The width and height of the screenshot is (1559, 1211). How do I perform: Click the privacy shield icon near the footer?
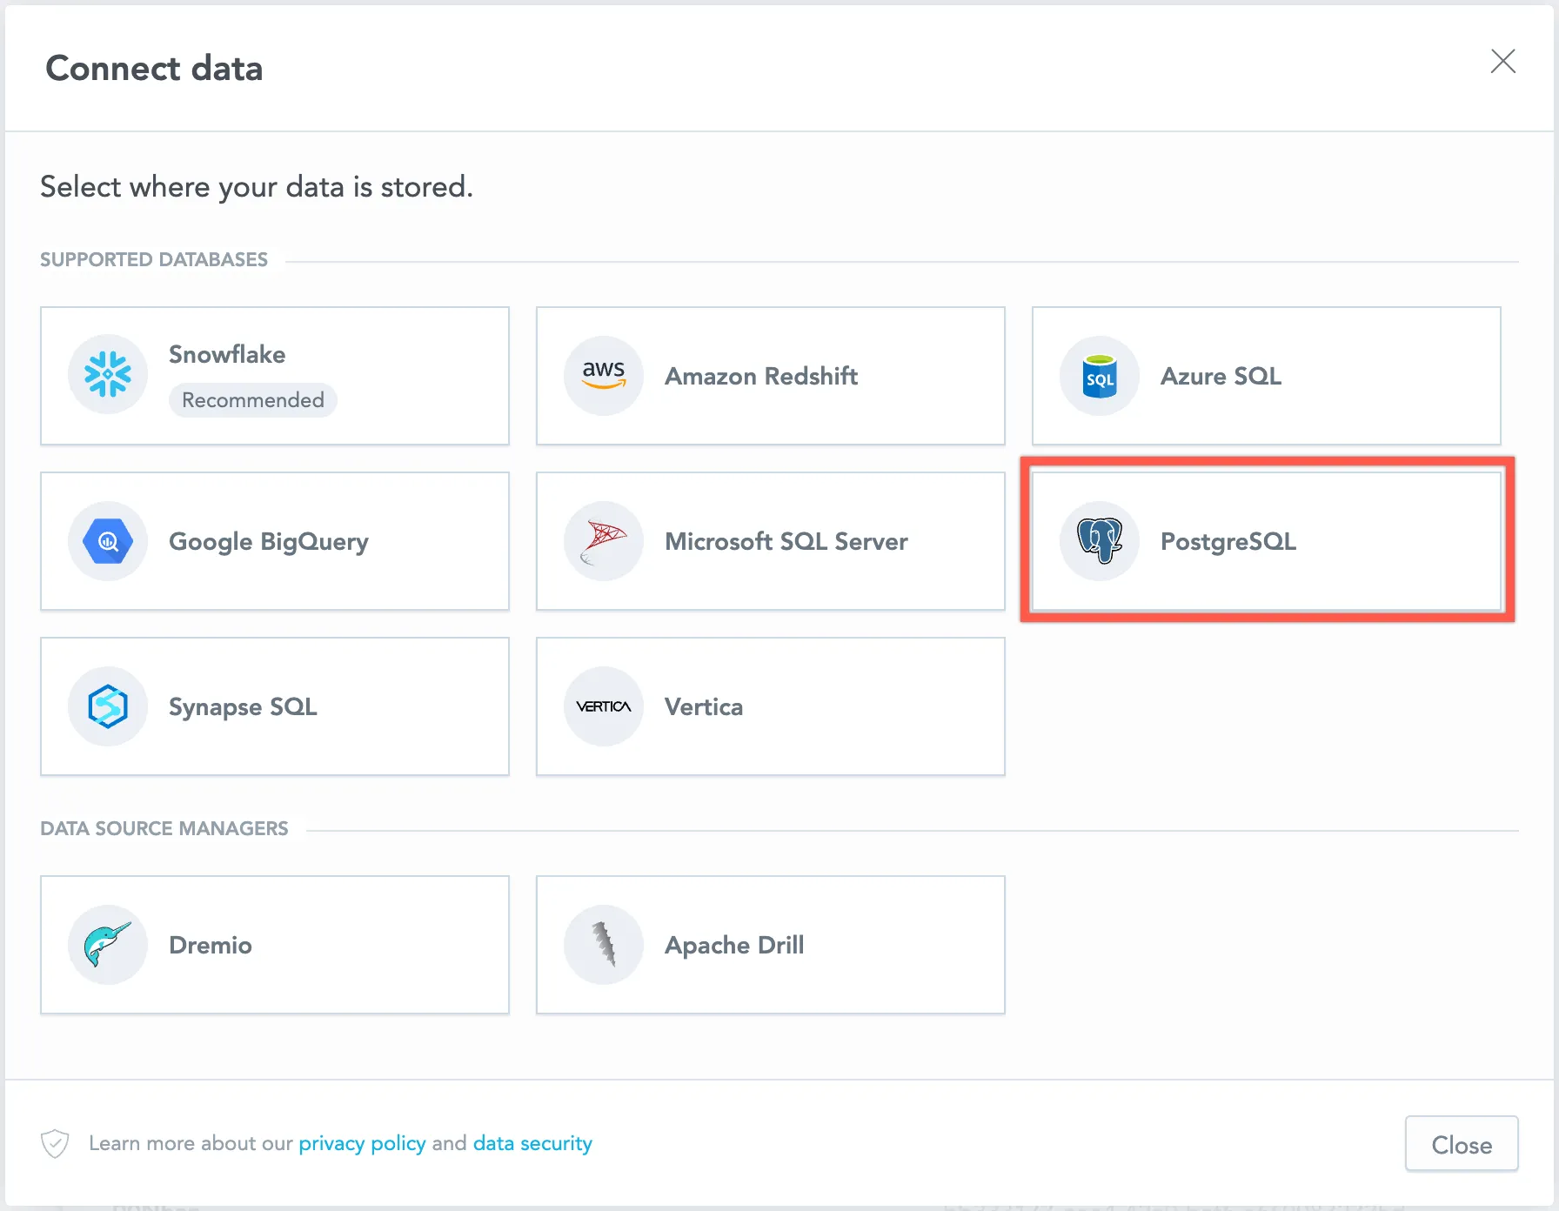[54, 1143]
